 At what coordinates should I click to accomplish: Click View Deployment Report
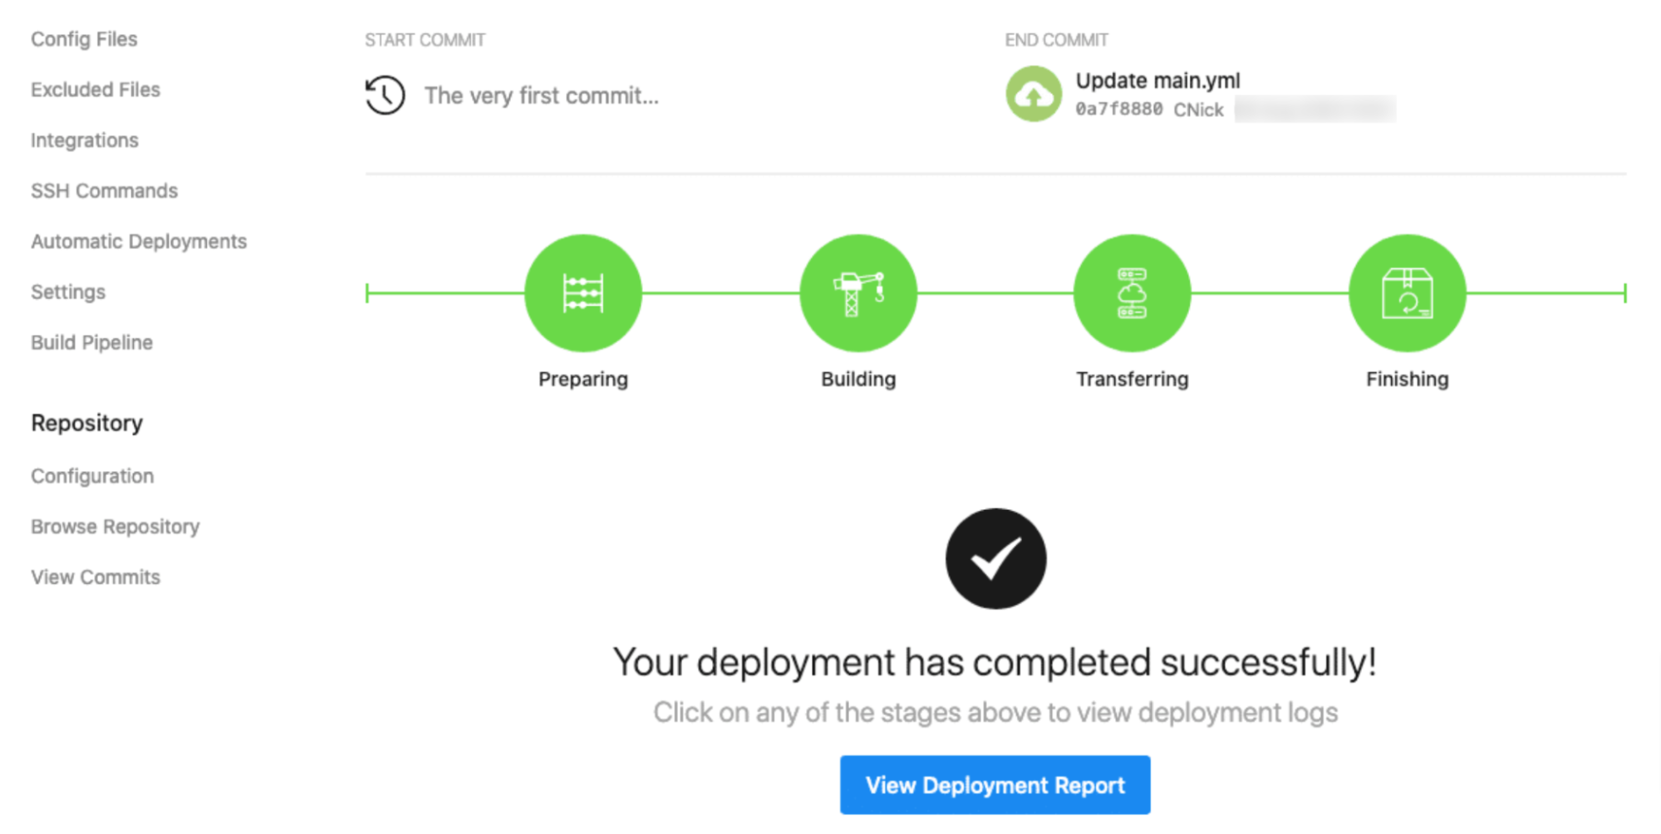click(994, 784)
